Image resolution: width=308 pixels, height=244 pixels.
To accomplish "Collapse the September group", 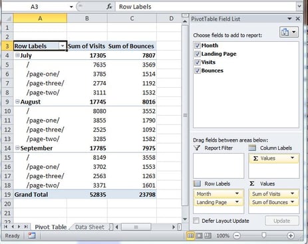I will click(x=17, y=148).
